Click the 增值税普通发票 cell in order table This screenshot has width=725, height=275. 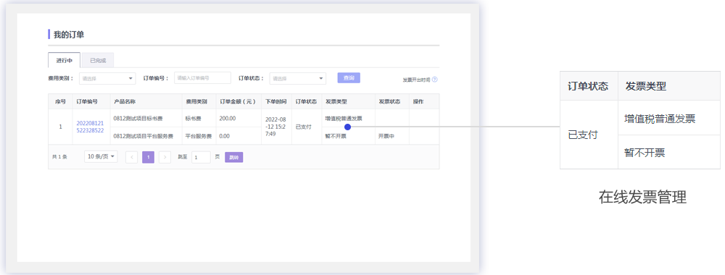pyautogui.click(x=344, y=119)
